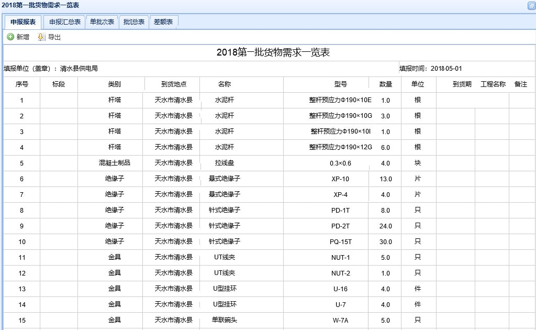Select quantity 8.0 in the PD-1T row
The height and width of the screenshot is (330, 536).
coord(386,211)
